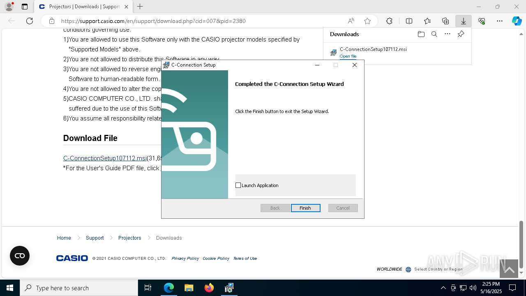Viewport: 526px width, 296px height.
Task: Open file link under C-ConnectionSetup107112.msi
Action: click(348, 56)
